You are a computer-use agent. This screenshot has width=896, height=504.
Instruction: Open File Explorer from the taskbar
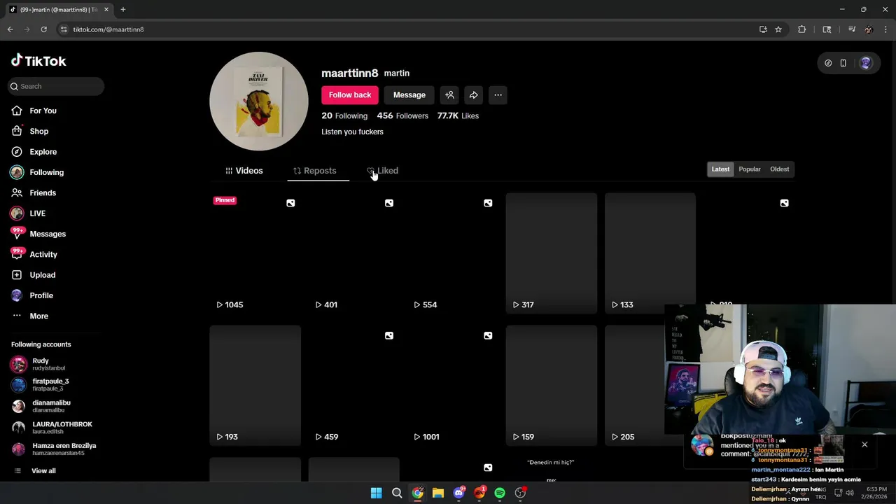coord(438,493)
